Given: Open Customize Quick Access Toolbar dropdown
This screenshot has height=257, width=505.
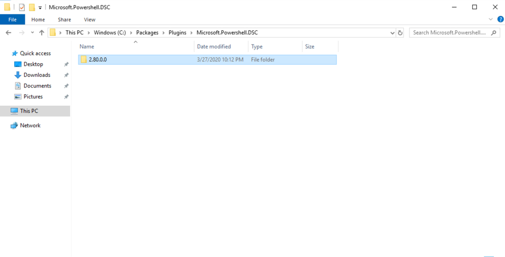Looking at the screenshot, I should (40, 8).
